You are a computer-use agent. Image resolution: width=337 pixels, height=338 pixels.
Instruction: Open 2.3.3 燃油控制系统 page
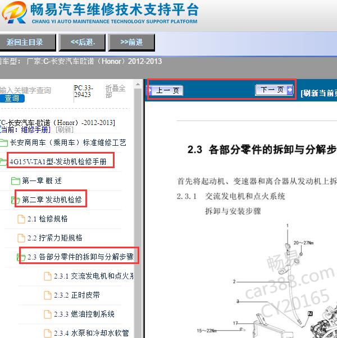84,314
